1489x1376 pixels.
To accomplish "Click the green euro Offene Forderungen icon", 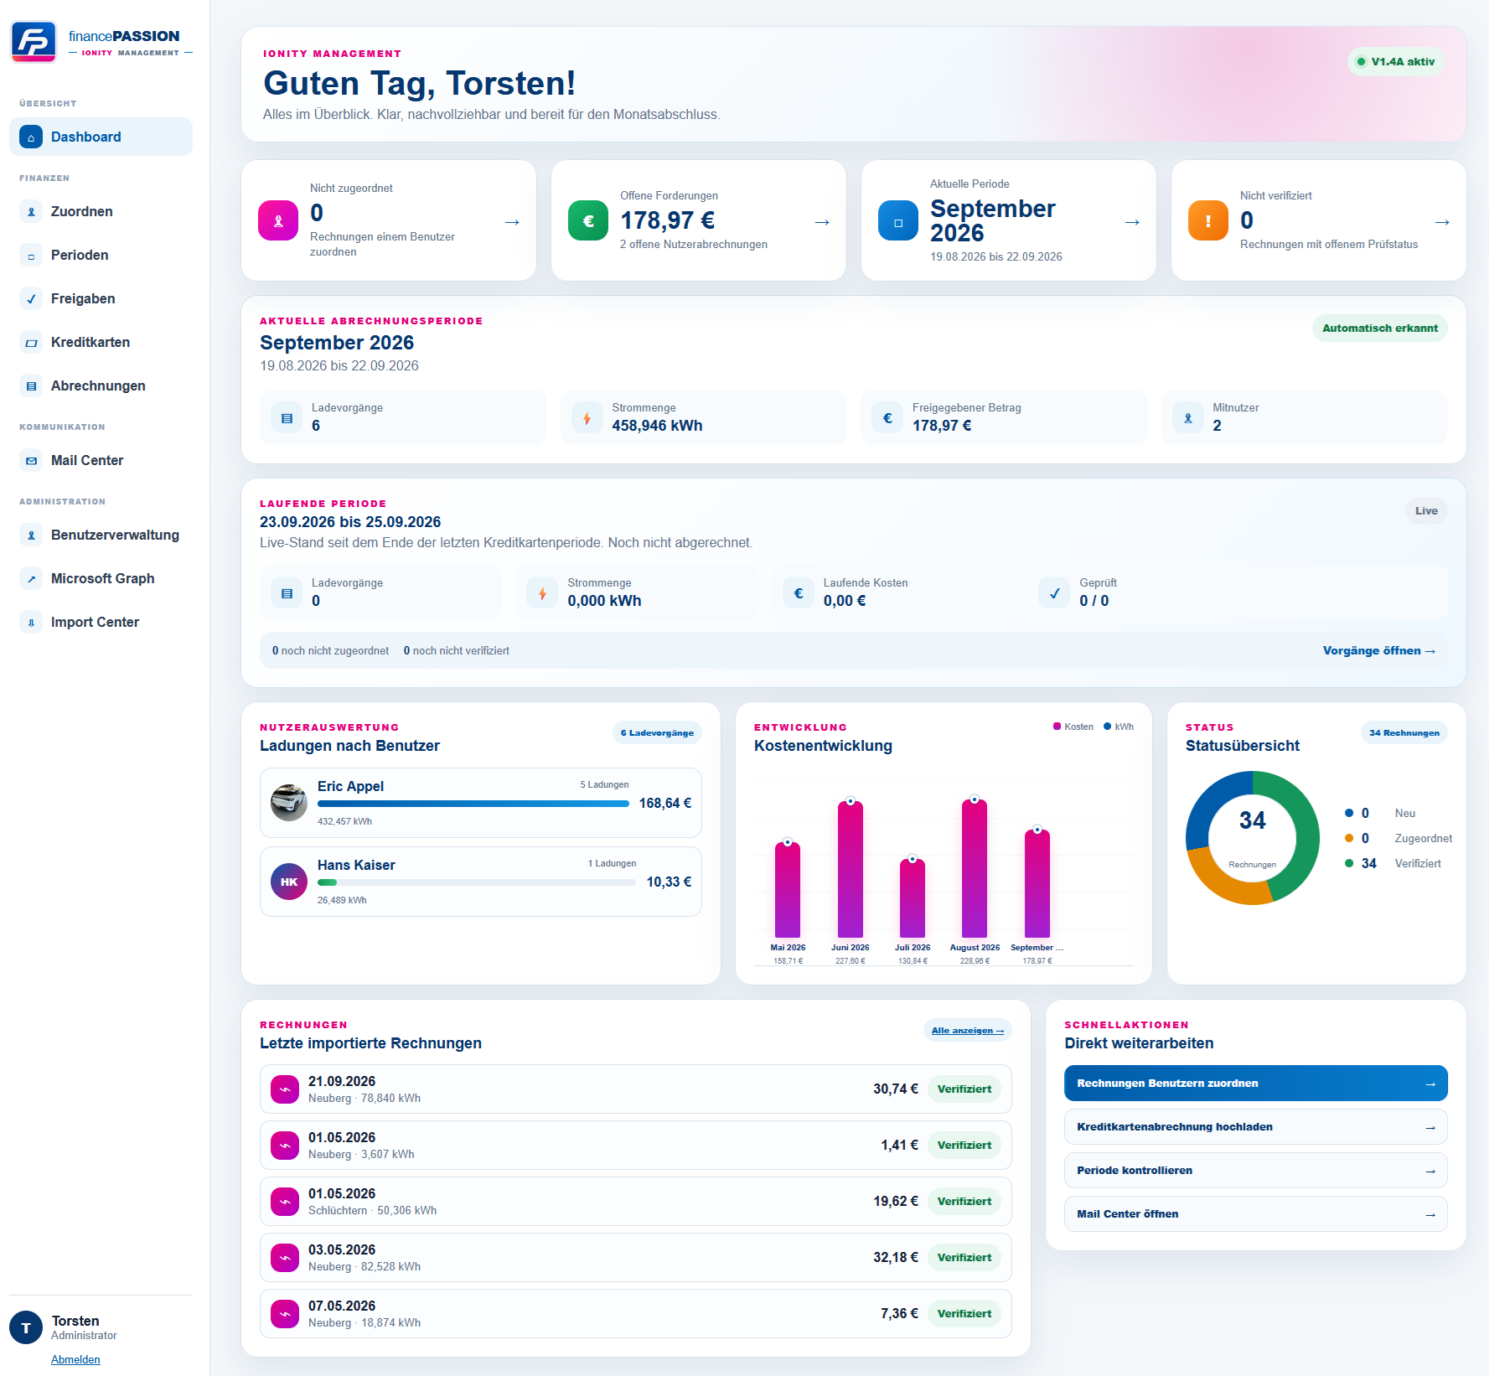I will (588, 220).
